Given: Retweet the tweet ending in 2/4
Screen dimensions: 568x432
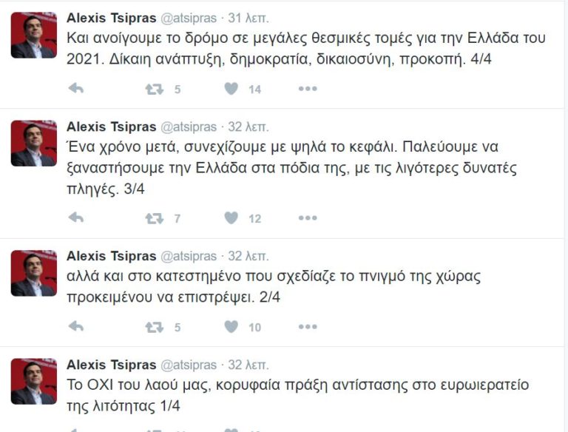Looking at the screenshot, I should pos(154,326).
